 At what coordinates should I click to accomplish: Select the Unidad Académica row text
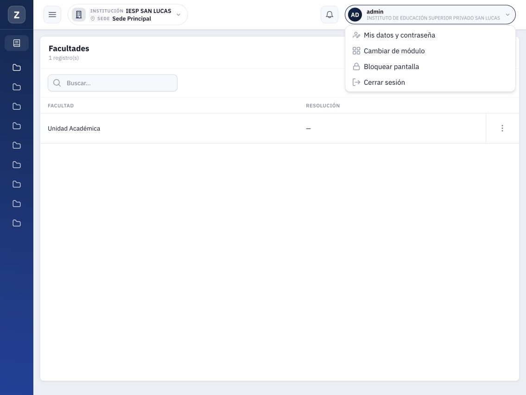(x=74, y=128)
